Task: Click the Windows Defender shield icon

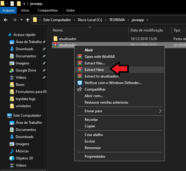Action: click(x=80, y=83)
